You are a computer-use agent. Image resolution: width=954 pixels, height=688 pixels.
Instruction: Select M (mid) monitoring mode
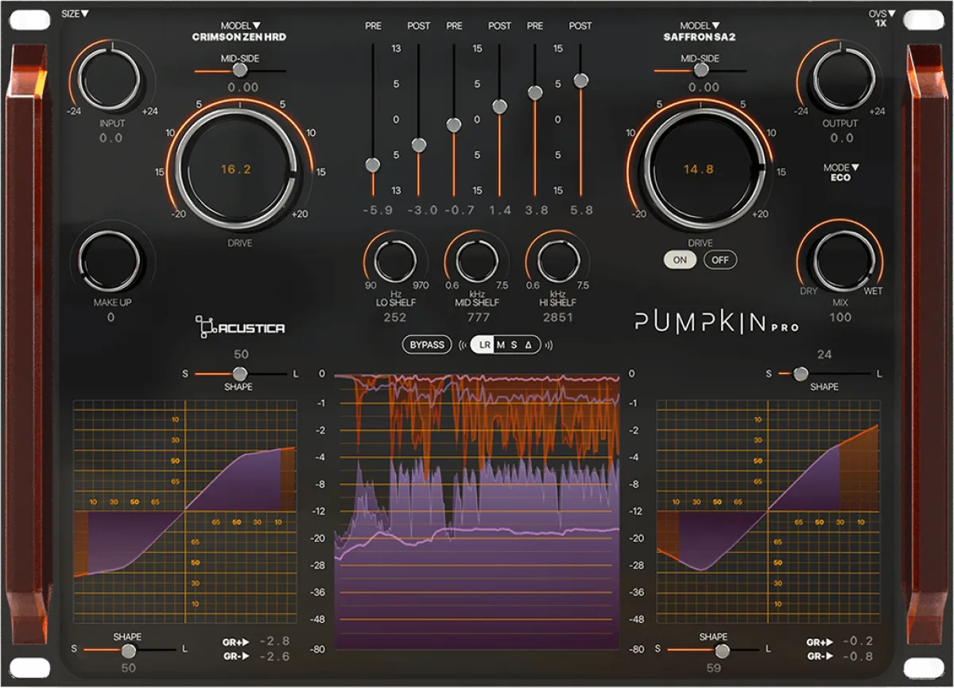[500, 345]
